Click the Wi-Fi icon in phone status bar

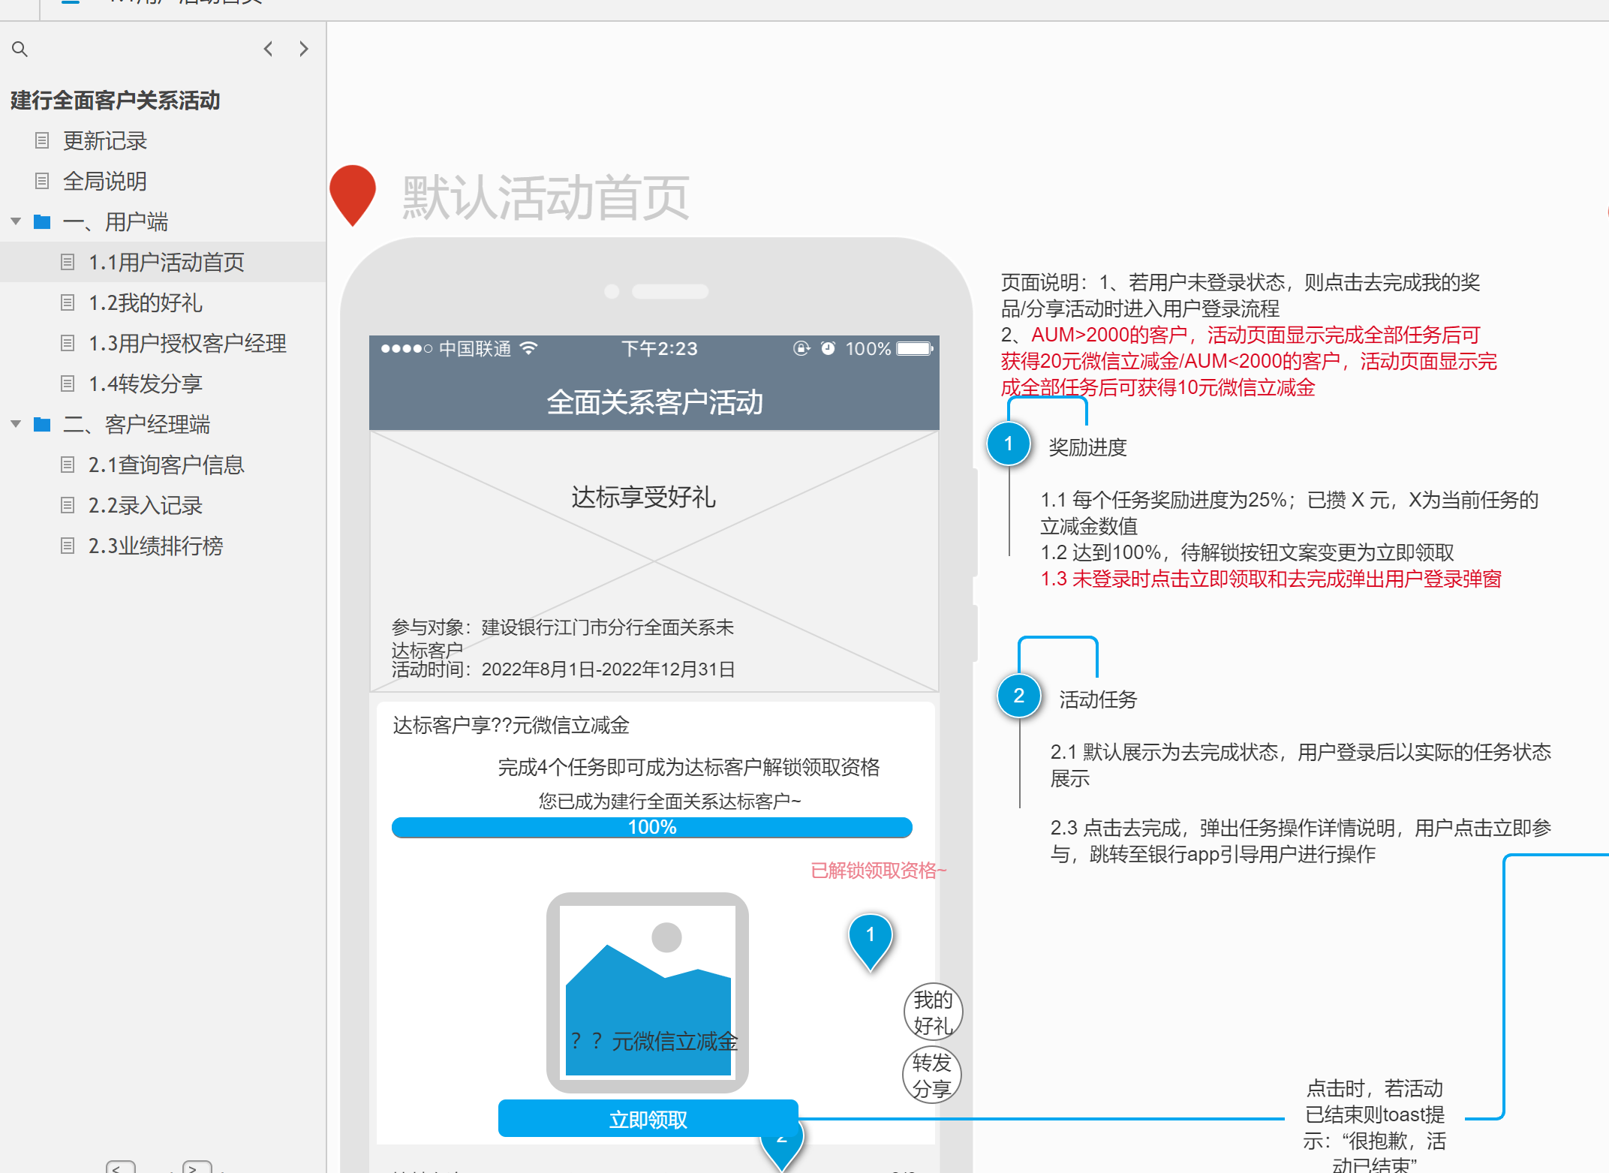coord(529,348)
